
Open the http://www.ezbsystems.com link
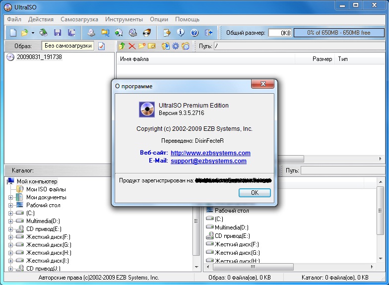point(210,153)
